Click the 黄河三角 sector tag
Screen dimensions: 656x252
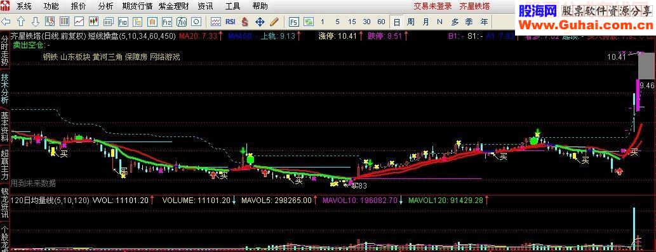[107, 57]
